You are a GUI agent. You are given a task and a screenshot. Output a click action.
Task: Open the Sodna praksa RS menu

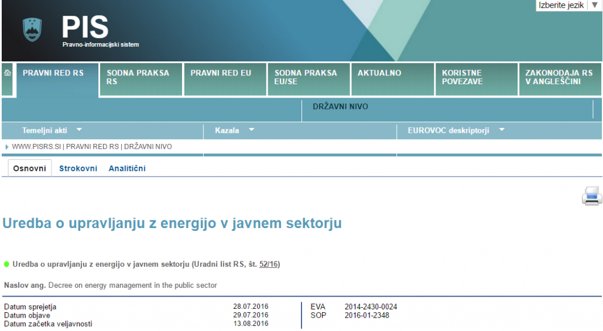click(x=138, y=77)
